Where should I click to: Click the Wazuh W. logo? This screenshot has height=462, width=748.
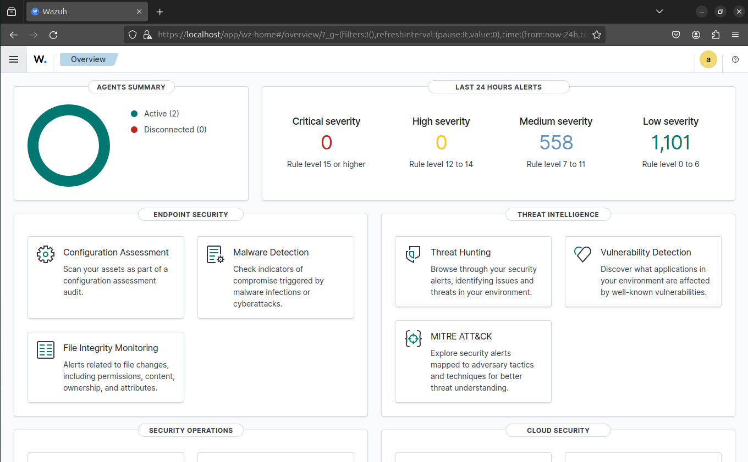(x=40, y=59)
